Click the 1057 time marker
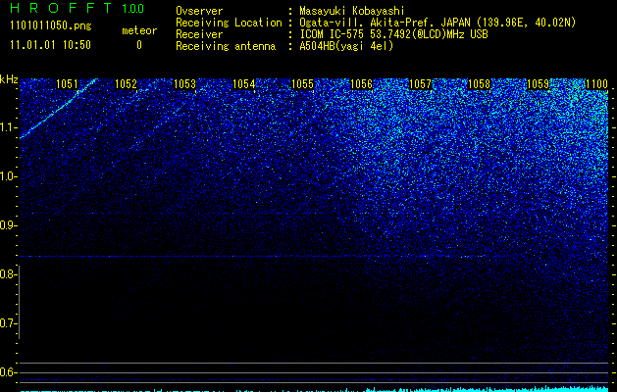Viewport: 617px width, 392px height. (420, 84)
